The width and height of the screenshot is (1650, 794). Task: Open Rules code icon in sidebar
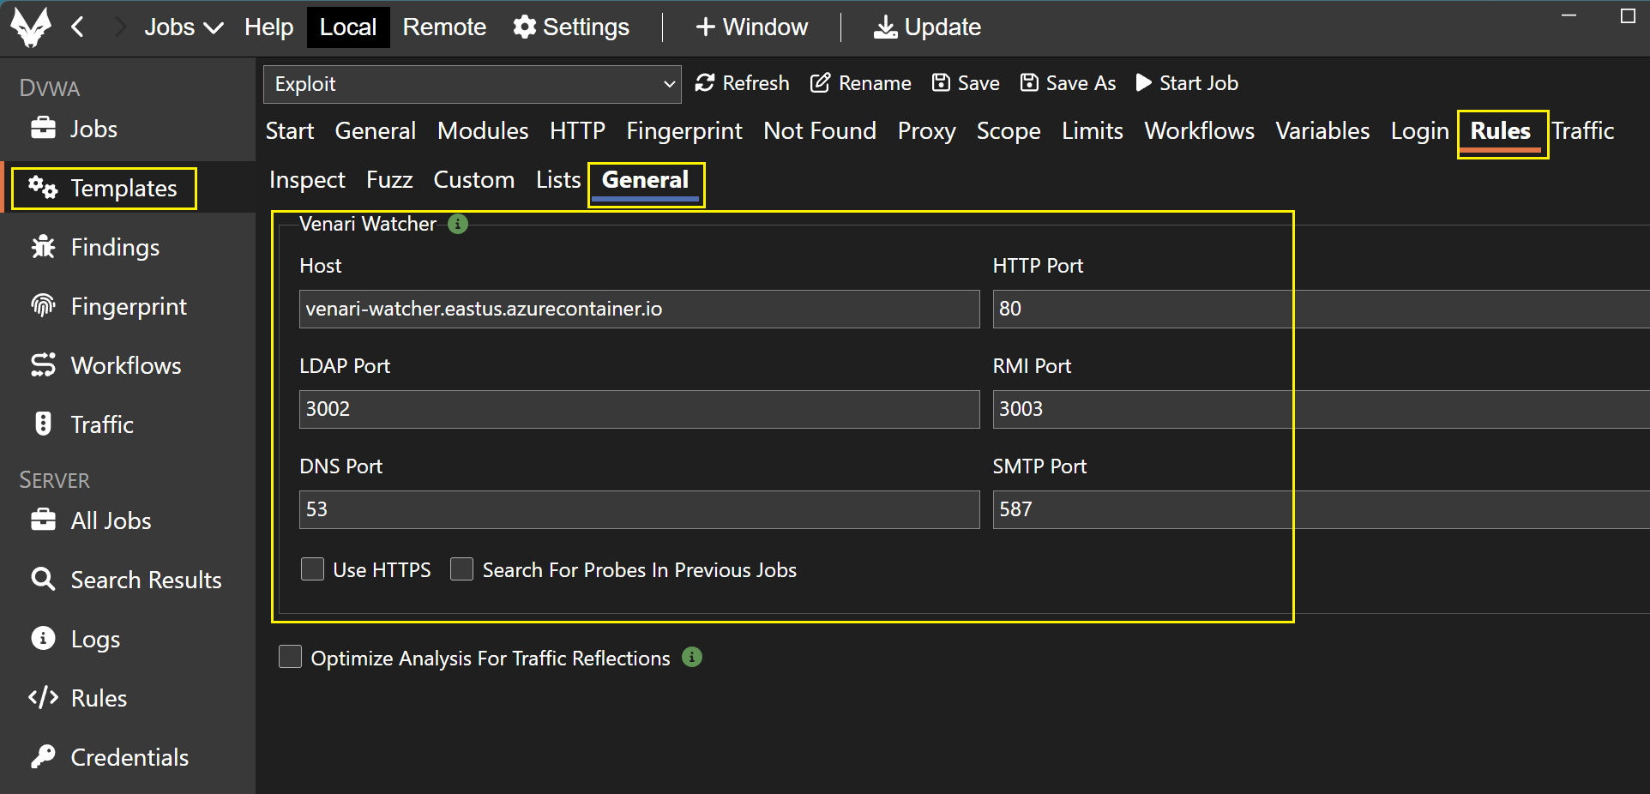coord(43,697)
